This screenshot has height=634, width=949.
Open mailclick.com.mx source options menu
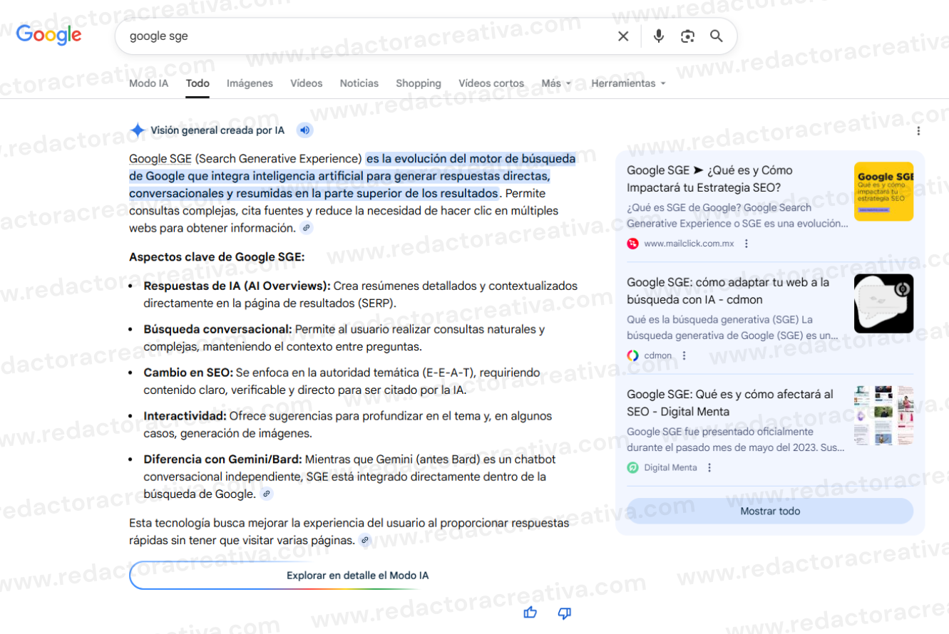(747, 244)
